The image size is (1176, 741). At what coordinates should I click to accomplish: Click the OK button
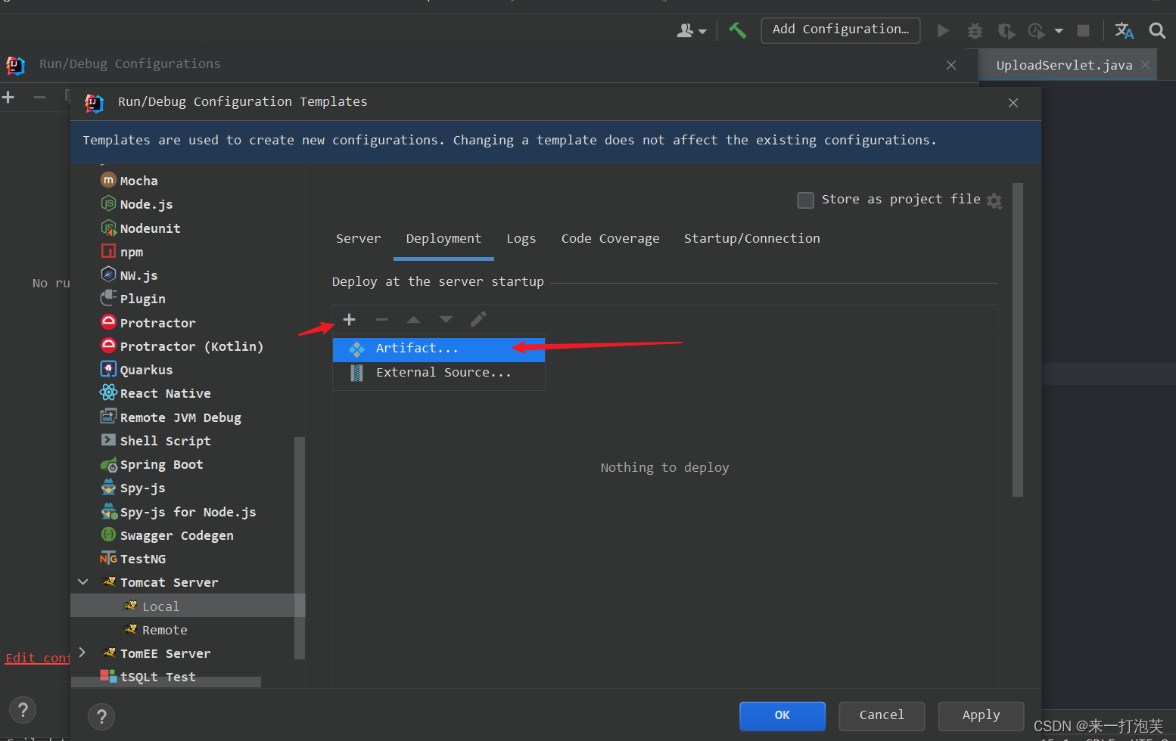click(x=782, y=715)
